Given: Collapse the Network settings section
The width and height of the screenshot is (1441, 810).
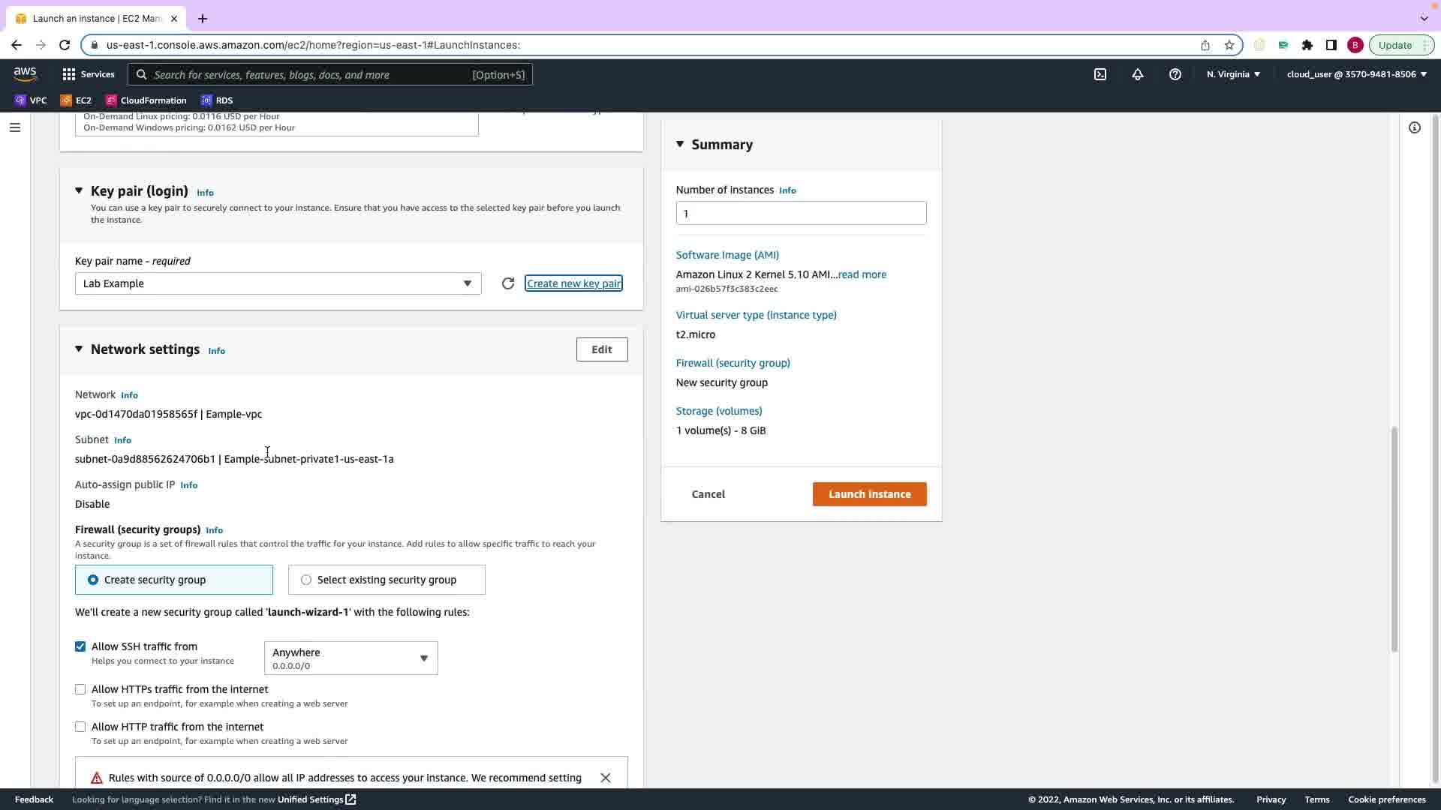Looking at the screenshot, I should (79, 349).
